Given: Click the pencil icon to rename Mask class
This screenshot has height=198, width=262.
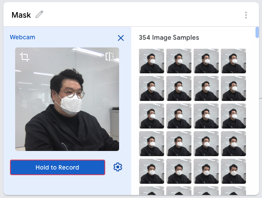Looking at the screenshot, I should point(39,14).
